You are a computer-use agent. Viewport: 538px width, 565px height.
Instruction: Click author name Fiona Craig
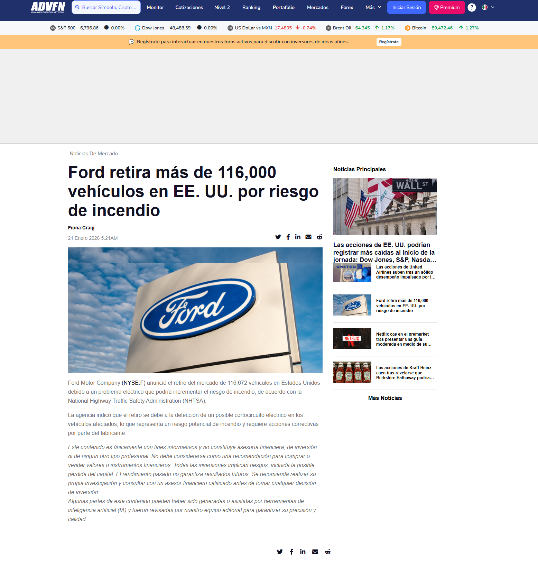coord(81,228)
